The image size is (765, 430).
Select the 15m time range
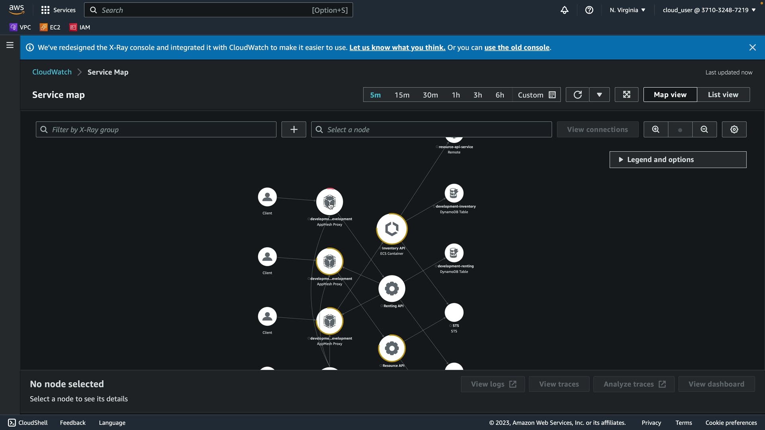(402, 95)
